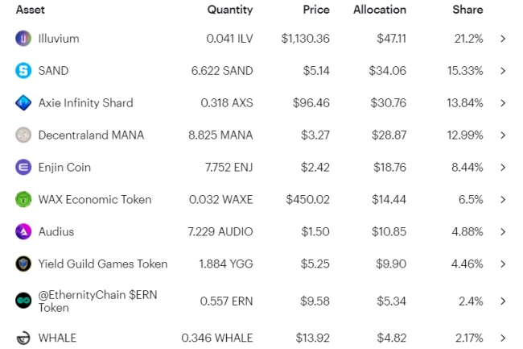Click the SAND token icon
This screenshot has height=349, width=523.
(x=23, y=71)
